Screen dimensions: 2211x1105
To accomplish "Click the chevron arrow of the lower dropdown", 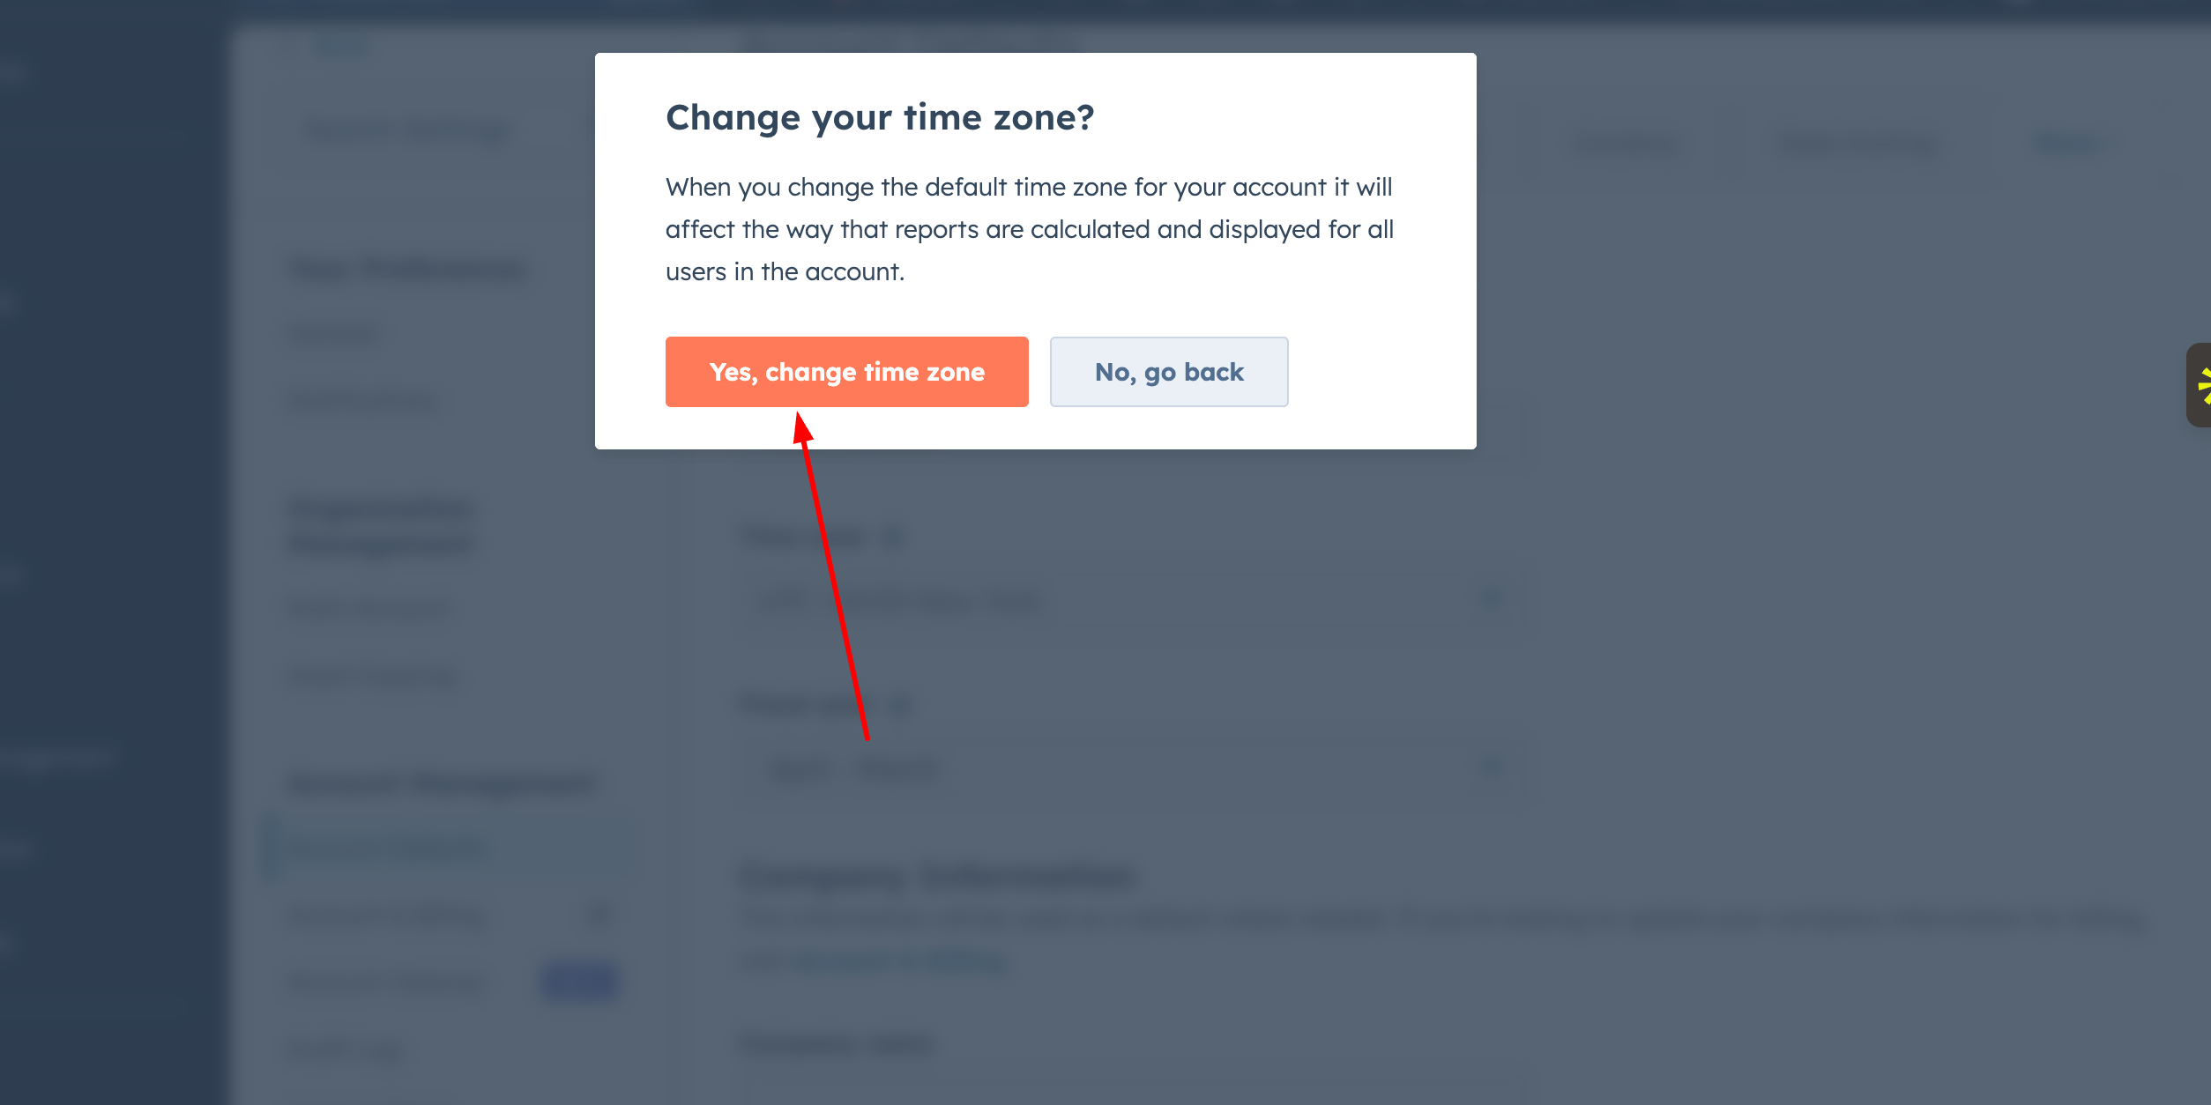I will pos(1491,767).
